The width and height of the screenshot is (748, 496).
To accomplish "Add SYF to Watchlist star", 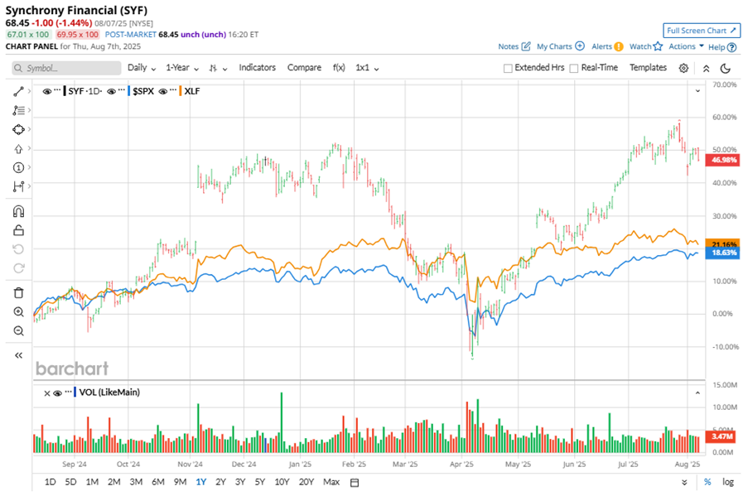I will (646, 46).
